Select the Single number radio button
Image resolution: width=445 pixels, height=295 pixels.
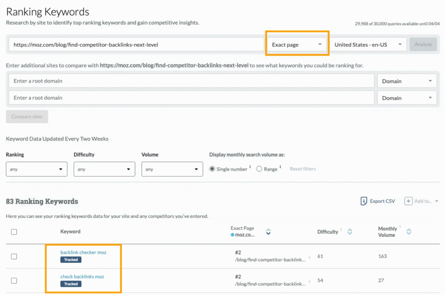tap(212, 169)
